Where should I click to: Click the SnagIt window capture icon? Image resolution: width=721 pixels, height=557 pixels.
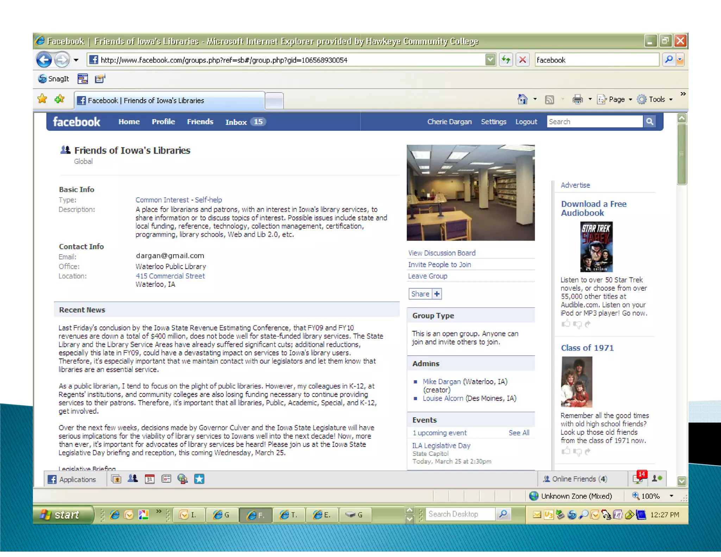(83, 79)
